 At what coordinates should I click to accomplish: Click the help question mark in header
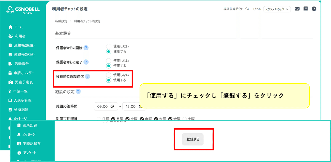(314, 9)
